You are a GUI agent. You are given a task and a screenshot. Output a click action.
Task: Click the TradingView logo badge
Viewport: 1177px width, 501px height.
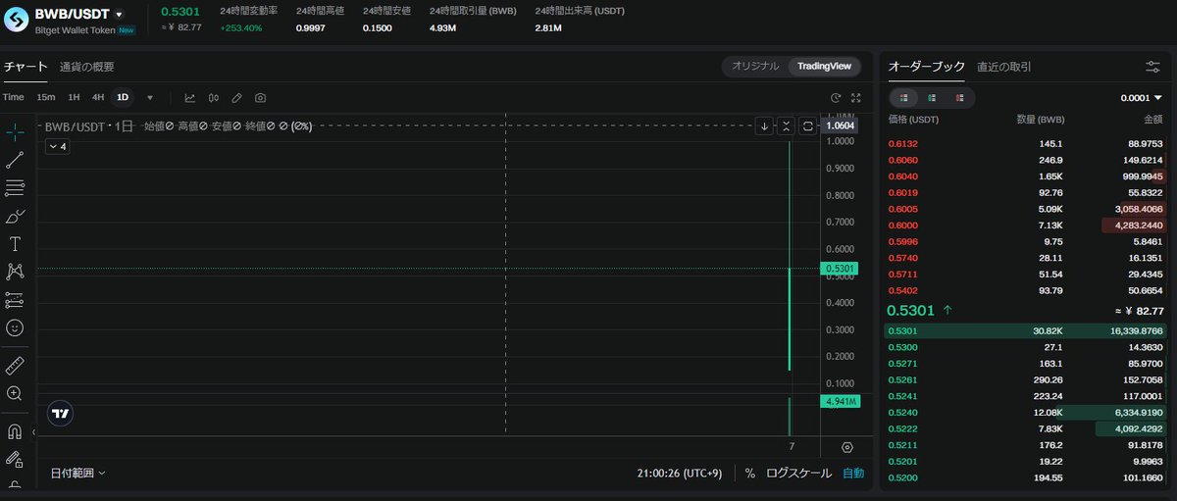pyautogui.click(x=61, y=414)
